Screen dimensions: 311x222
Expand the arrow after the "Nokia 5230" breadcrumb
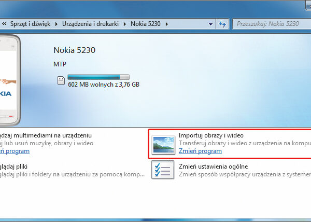(x=166, y=24)
